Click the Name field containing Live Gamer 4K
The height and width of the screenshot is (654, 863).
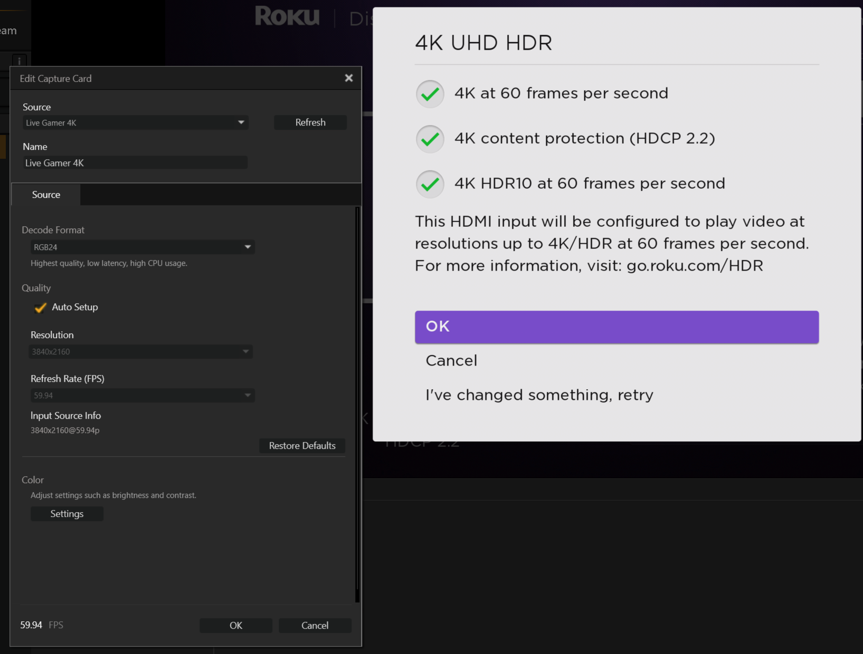[136, 163]
